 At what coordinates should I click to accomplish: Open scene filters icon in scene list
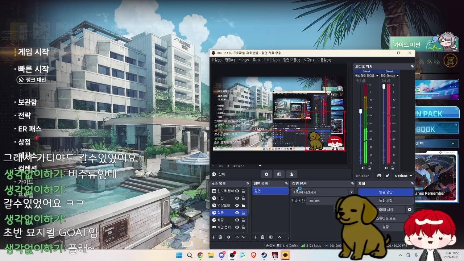point(271,237)
